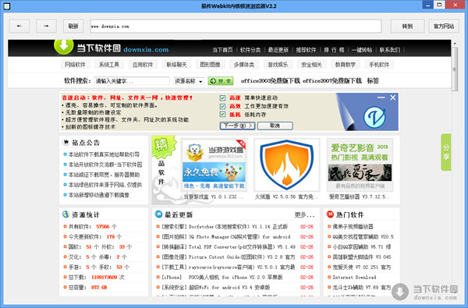Screen dimensions: 468x308
Task: Open the Total PDF Converter update entry
Action: point(229,247)
